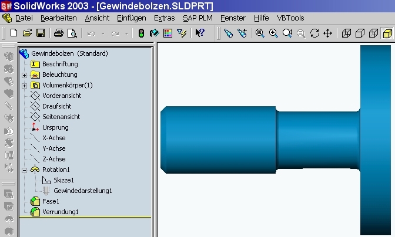Click the flange face of the bolt model
The width and height of the screenshot is (395, 237).
[x=376, y=140]
